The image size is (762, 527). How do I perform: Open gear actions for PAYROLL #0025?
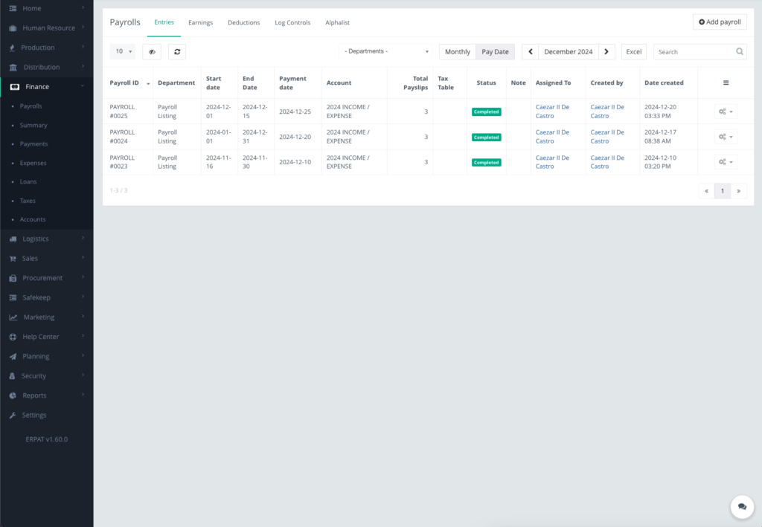tap(726, 111)
